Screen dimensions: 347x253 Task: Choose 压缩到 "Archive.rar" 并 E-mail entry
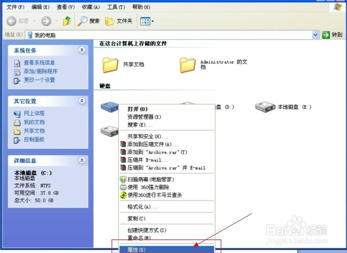pyautogui.click(x=167, y=168)
